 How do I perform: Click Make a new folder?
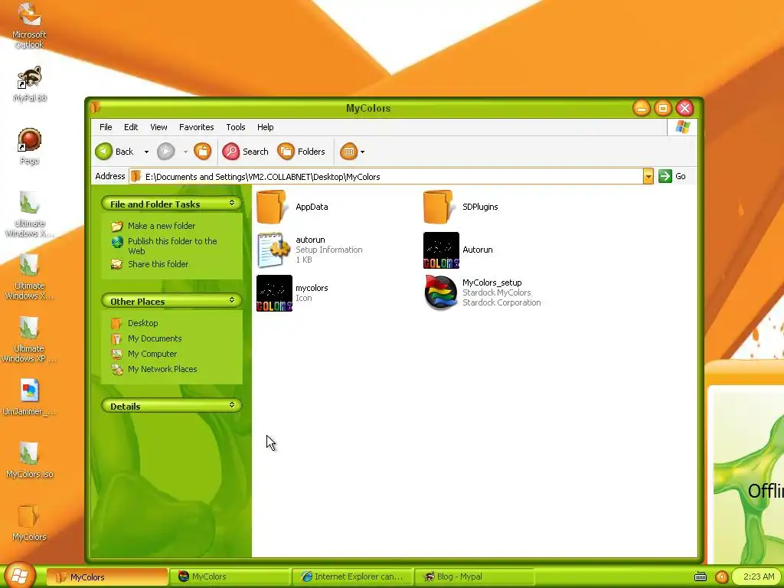[x=162, y=226]
